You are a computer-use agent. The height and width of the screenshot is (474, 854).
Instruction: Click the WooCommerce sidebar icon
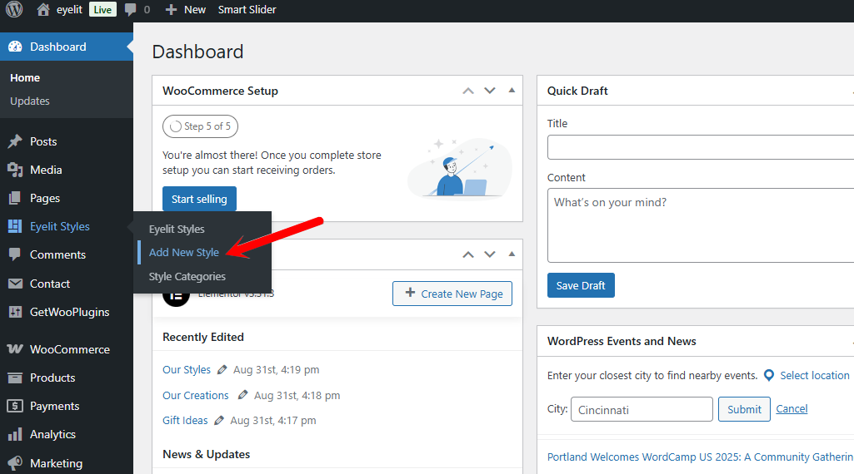pyautogui.click(x=15, y=349)
